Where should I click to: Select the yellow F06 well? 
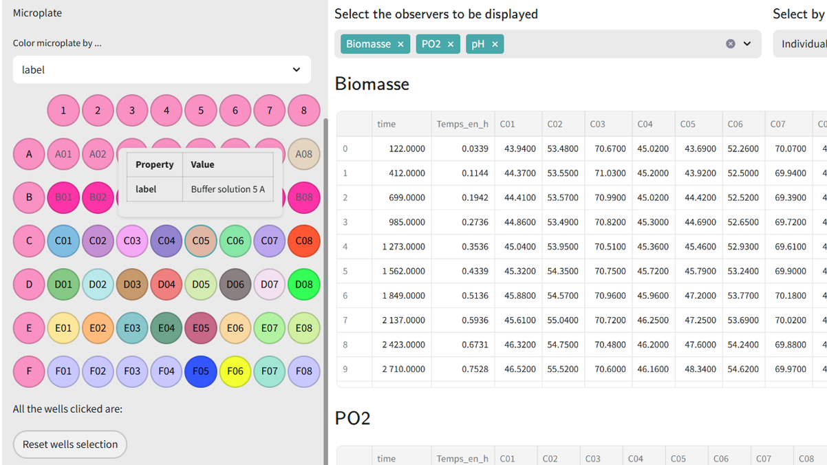click(x=235, y=371)
